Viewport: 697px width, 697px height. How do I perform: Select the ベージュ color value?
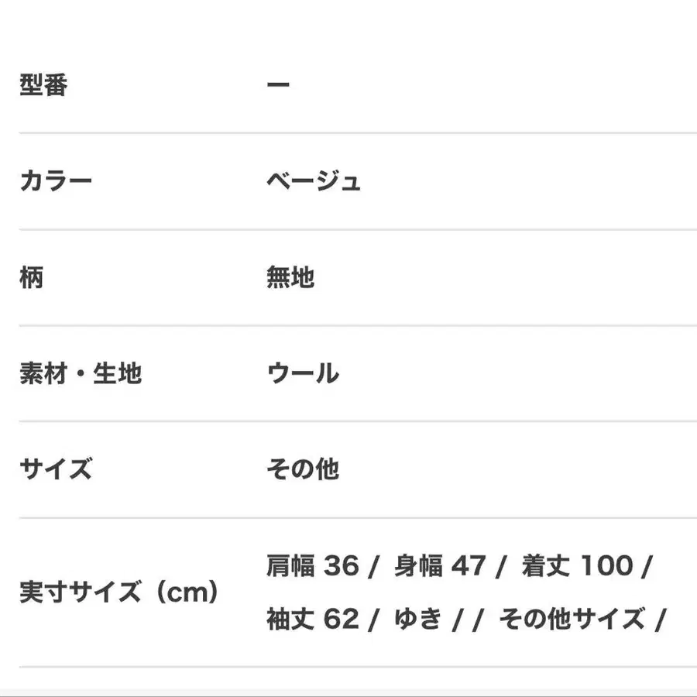click(x=314, y=181)
